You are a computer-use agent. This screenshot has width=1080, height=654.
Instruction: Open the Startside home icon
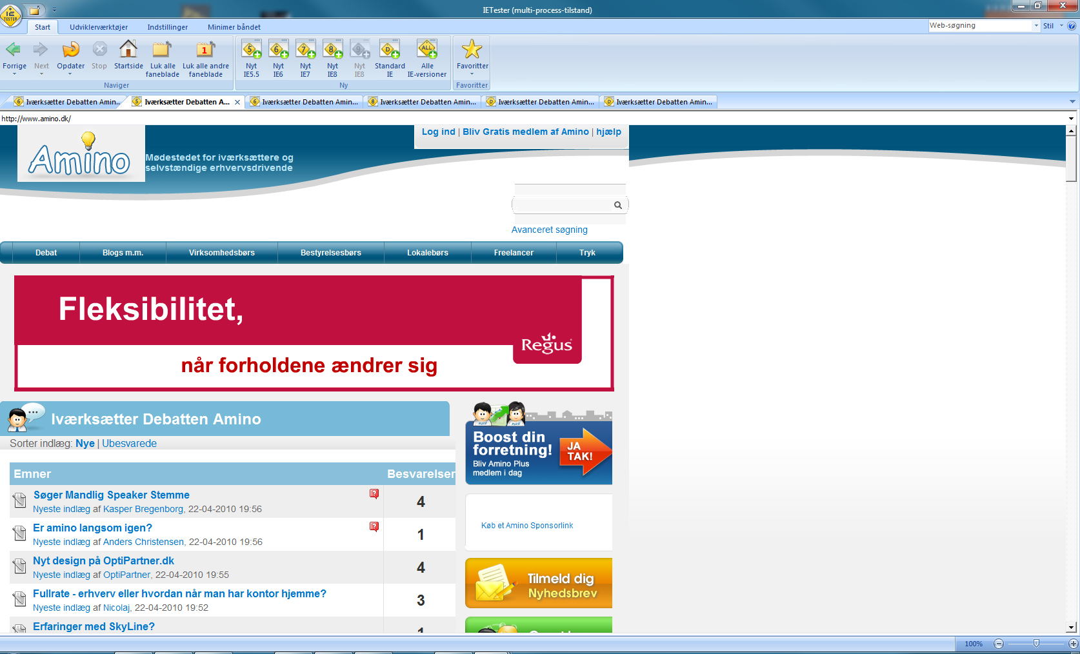point(128,49)
